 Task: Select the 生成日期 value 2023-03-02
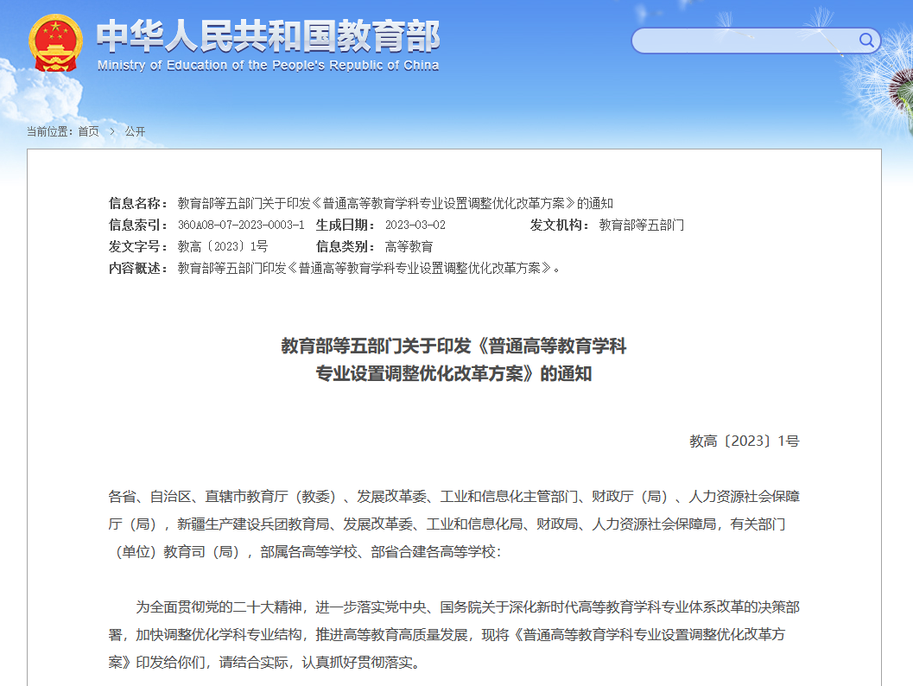click(x=415, y=225)
